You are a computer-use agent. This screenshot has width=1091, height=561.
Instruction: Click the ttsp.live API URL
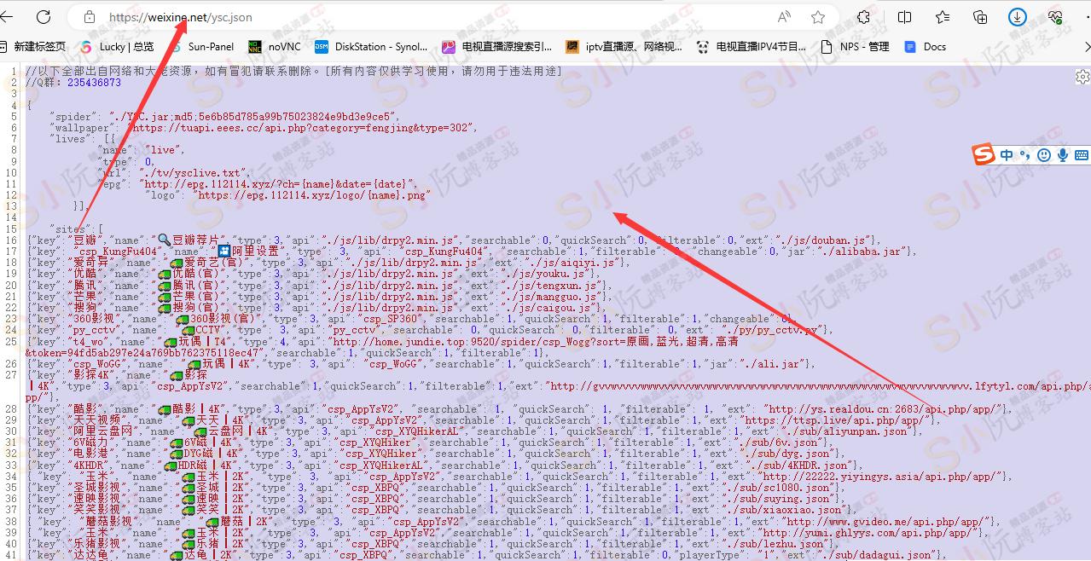pos(836,420)
